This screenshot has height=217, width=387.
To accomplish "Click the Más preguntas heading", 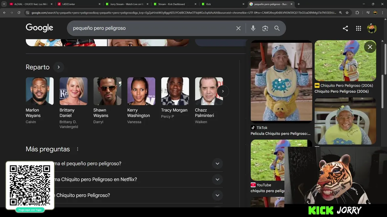I will coord(48,149).
